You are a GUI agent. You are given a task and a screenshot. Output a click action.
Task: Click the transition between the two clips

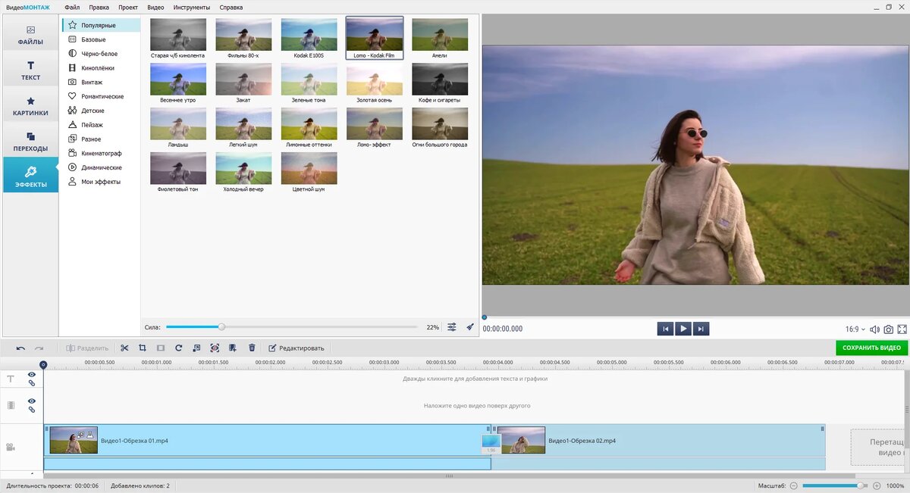491,444
